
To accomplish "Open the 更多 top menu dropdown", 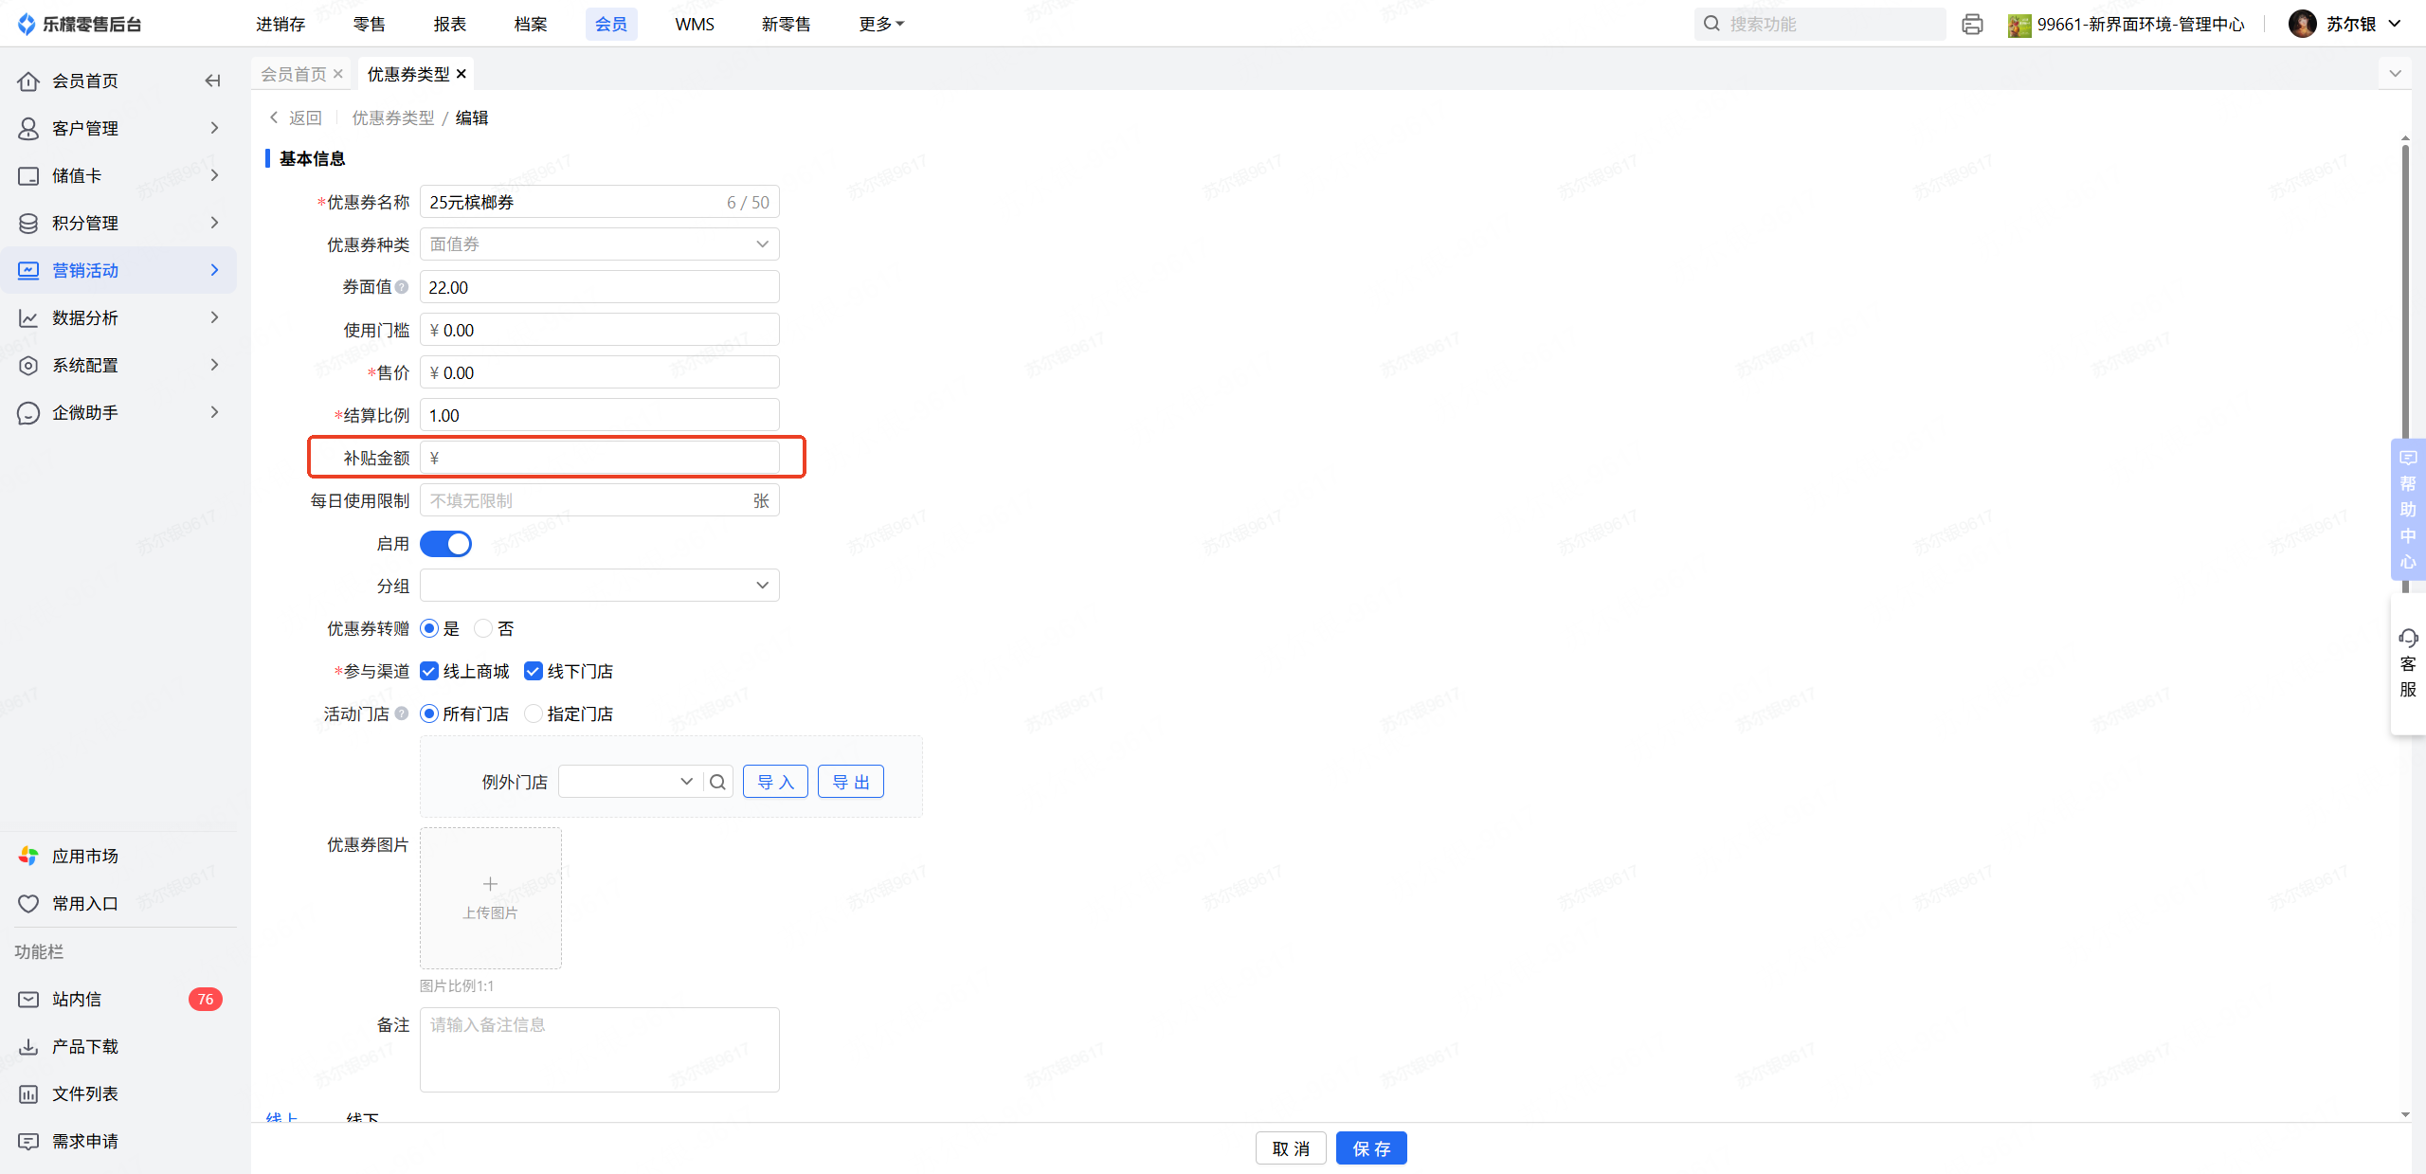I will (880, 24).
